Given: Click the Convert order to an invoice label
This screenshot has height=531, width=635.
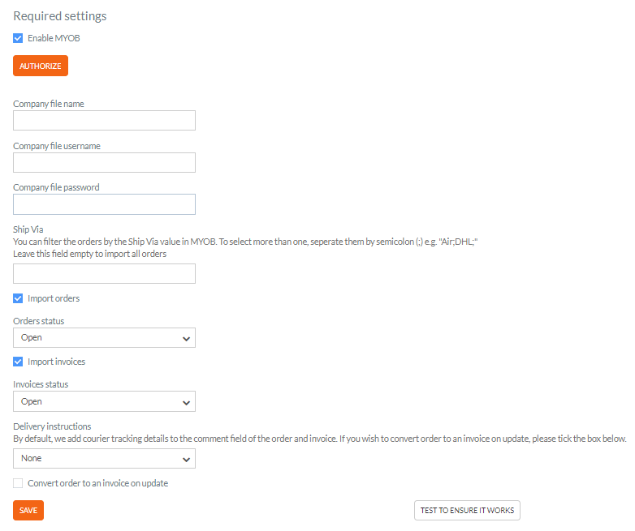Looking at the screenshot, I should tap(97, 483).
